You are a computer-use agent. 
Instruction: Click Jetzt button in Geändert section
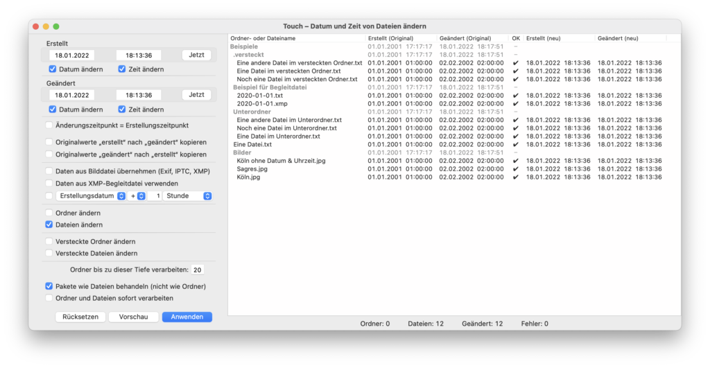[196, 95]
